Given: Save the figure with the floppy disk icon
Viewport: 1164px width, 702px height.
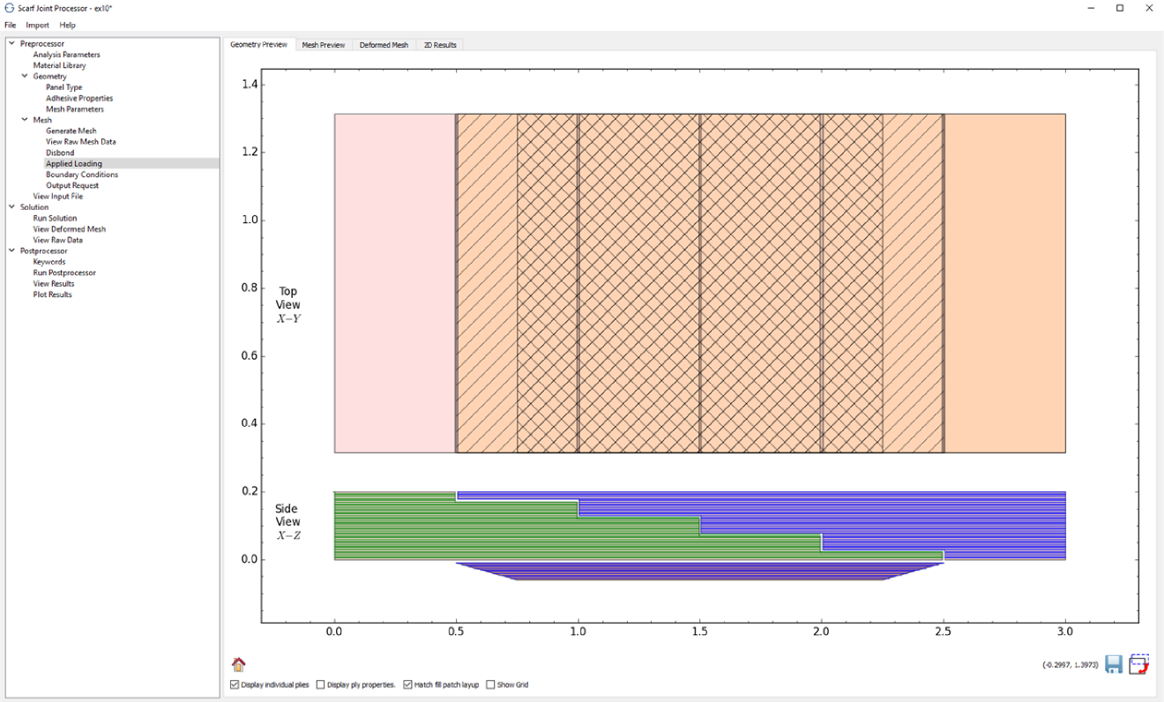Looking at the screenshot, I should tap(1114, 664).
